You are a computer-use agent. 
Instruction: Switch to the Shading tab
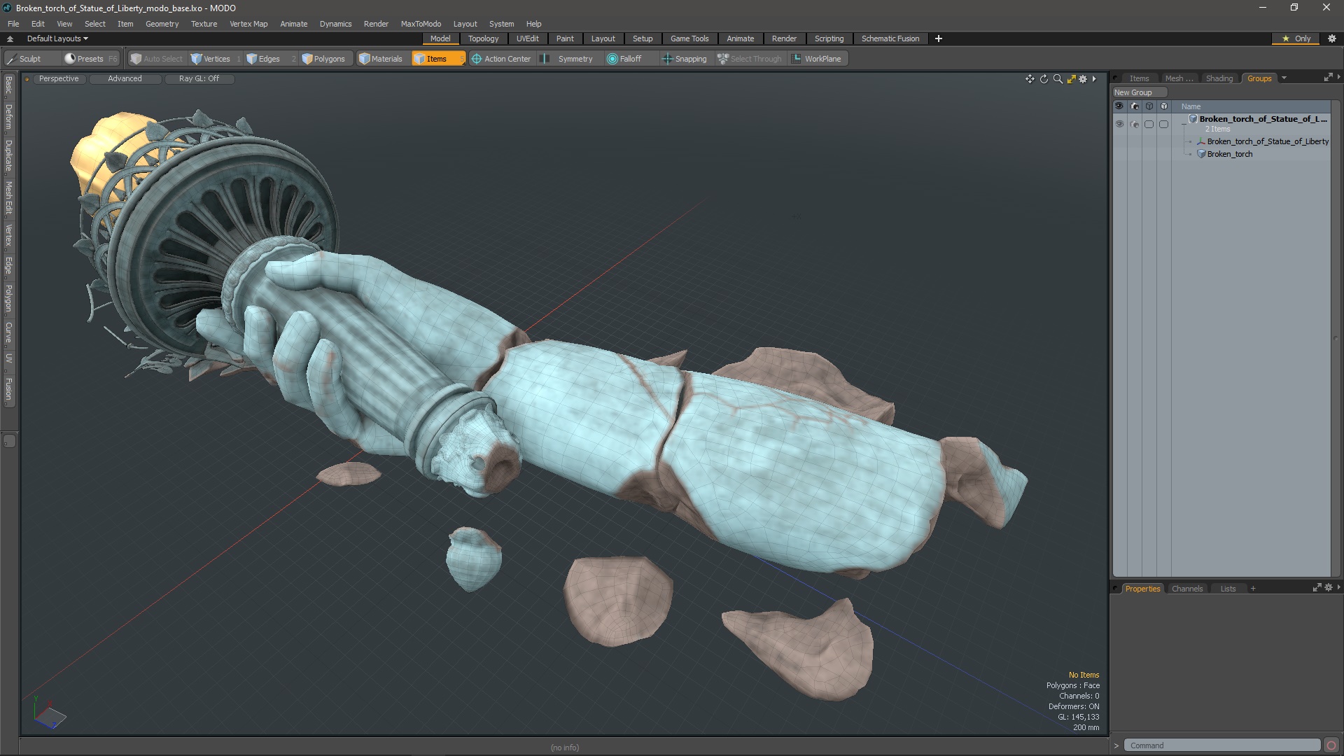1219,78
